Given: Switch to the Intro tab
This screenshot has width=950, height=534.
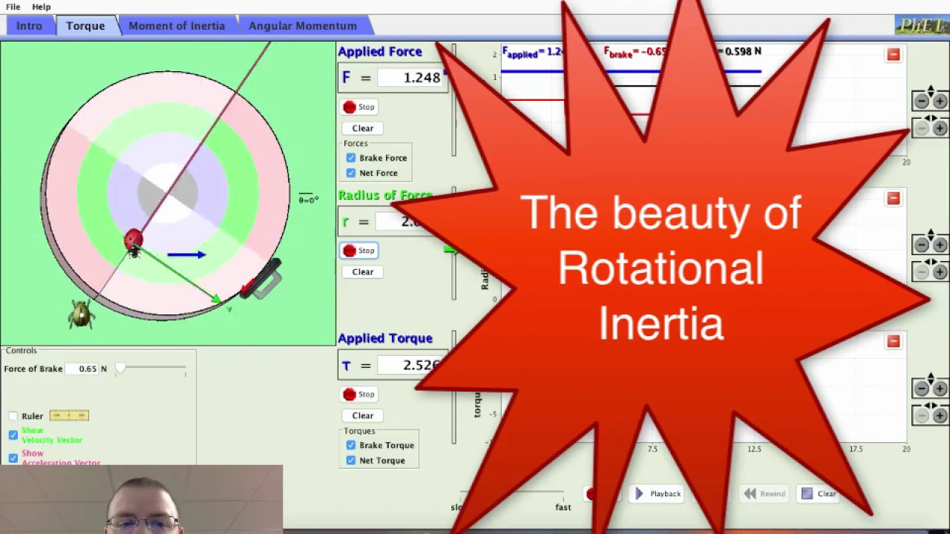Looking at the screenshot, I should (30, 26).
